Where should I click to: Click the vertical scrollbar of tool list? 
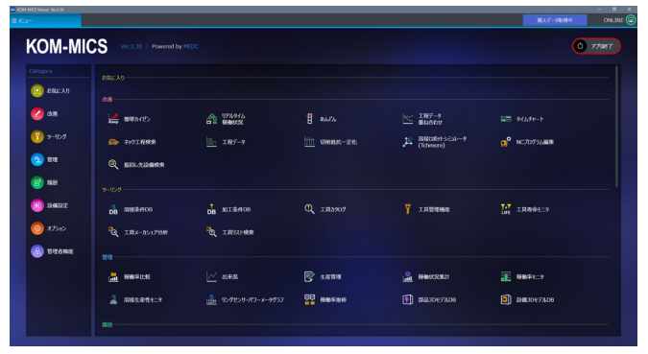pos(616,127)
